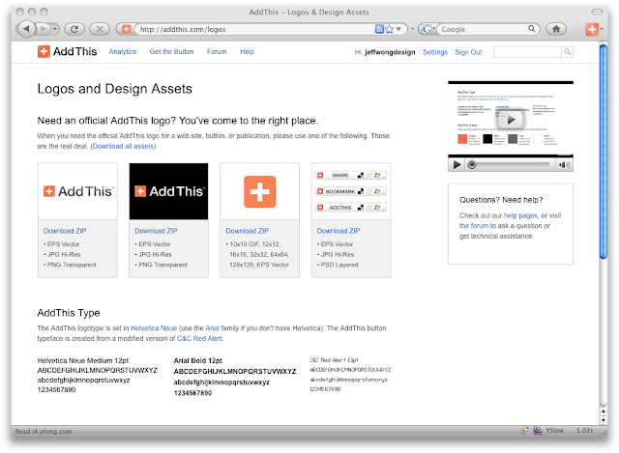Screen dimensions: 619x453
Task: Download ZIP for the white logo
Action: 65,231
